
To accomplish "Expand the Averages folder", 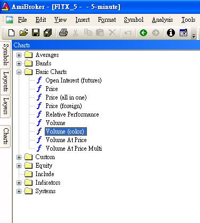I will (x=19, y=55).
